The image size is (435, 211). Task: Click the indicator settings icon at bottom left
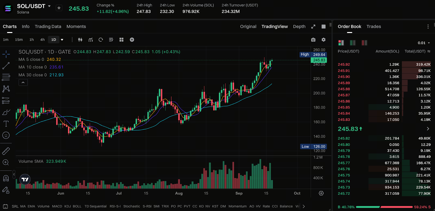pyautogui.click(x=5, y=206)
